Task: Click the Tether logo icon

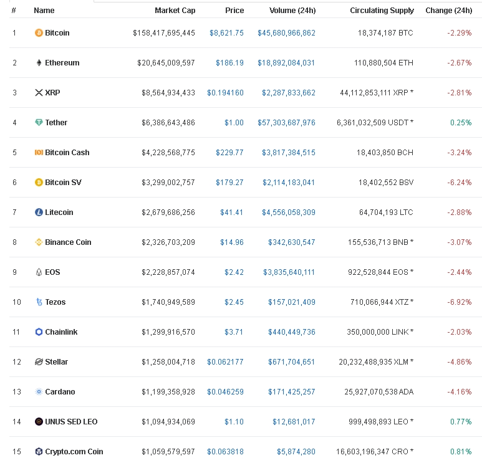Action: pos(39,122)
